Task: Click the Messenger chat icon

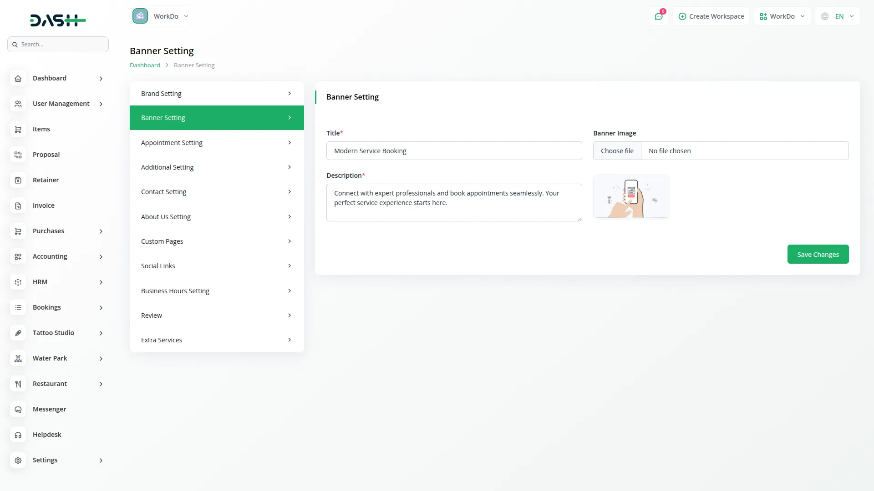Action: [x=18, y=409]
